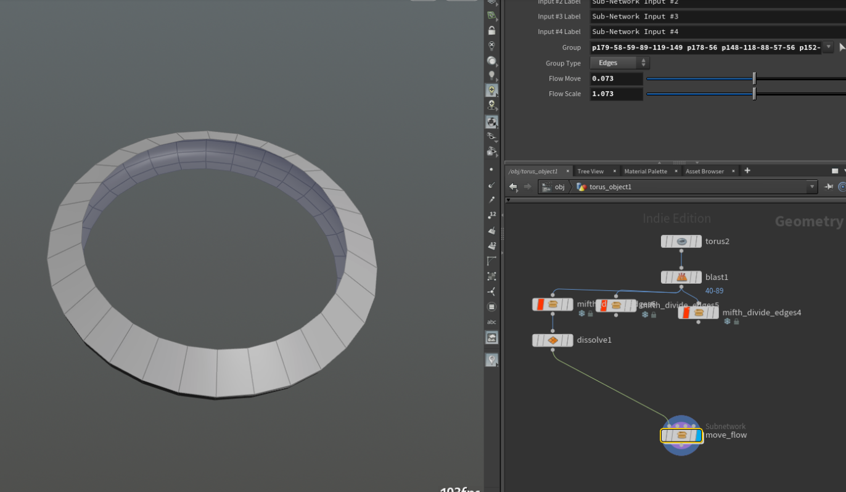Viewport: 846px width, 492px height.
Task: Click the Flow Scale value input field
Action: 615,94
